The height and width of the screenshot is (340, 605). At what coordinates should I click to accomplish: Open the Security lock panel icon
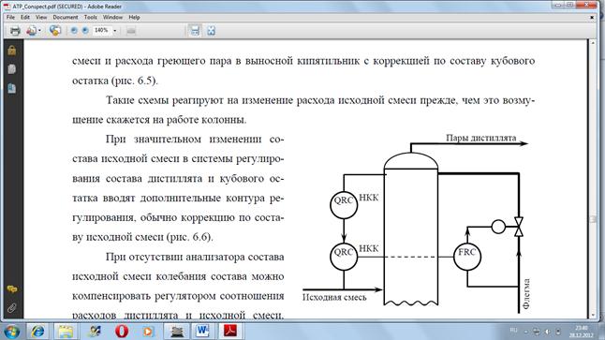pos(11,51)
